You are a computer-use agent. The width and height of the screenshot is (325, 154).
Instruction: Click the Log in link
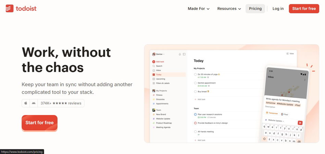coord(278,9)
